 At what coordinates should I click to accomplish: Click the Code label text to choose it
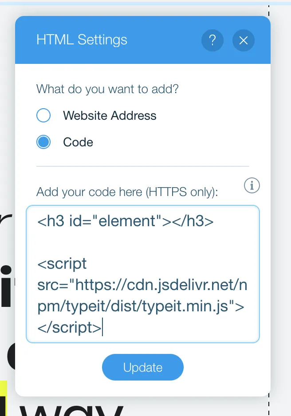(78, 142)
